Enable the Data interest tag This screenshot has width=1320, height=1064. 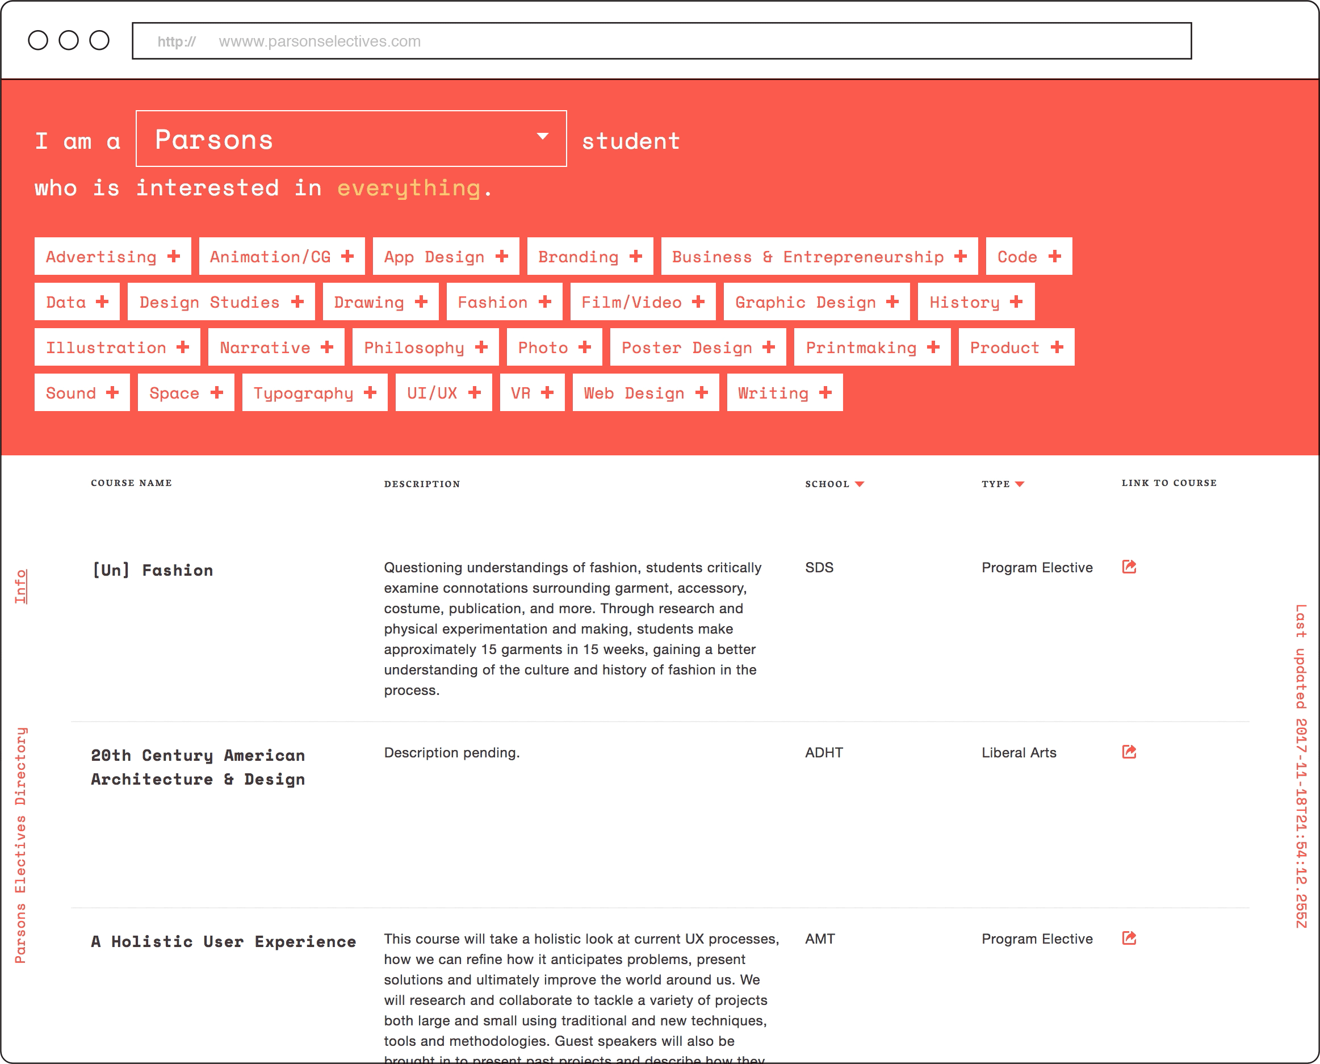[x=77, y=301]
